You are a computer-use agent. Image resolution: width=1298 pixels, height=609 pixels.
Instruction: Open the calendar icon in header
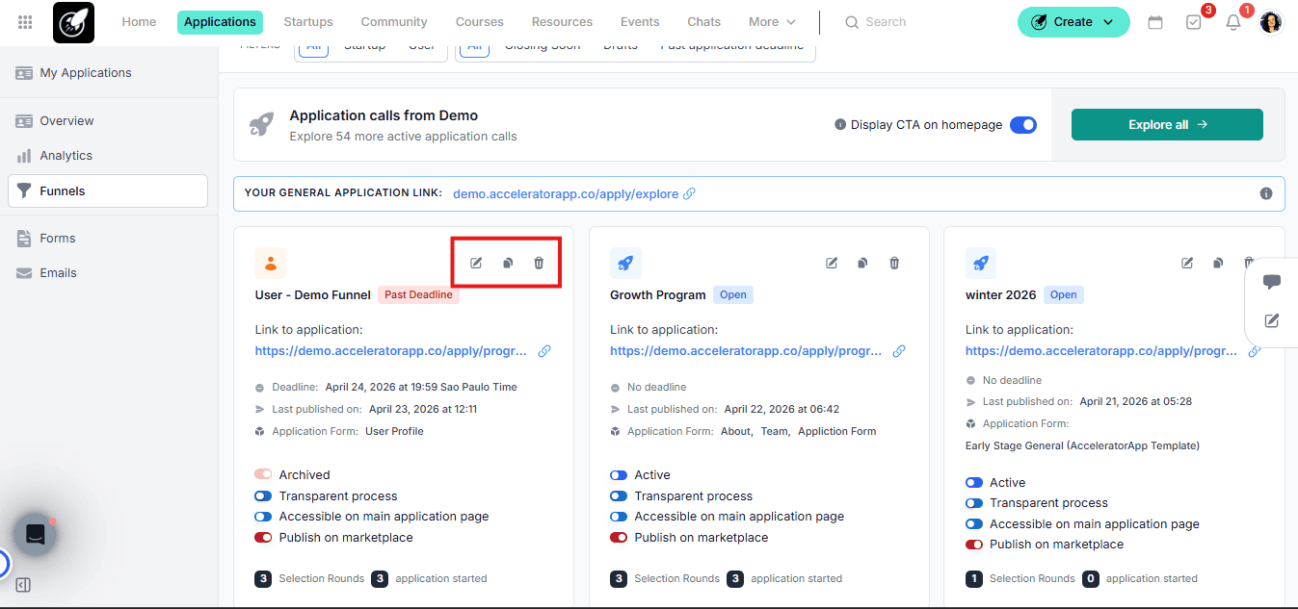click(x=1155, y=22)
